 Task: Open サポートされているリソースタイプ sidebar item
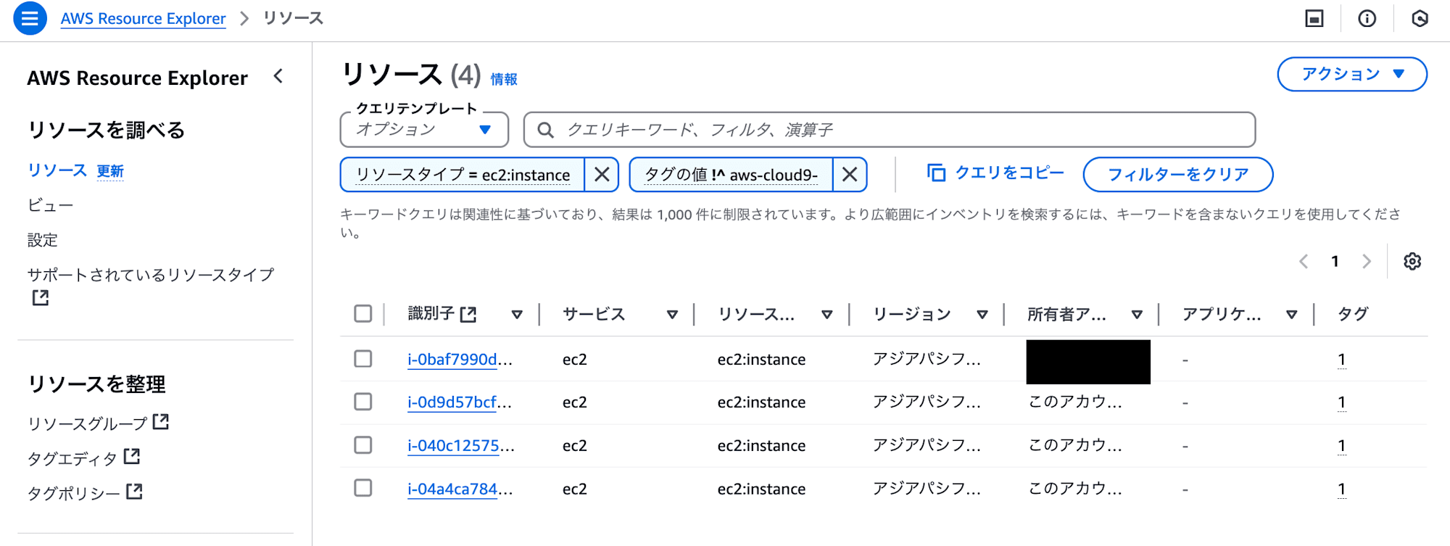[151, 275]
